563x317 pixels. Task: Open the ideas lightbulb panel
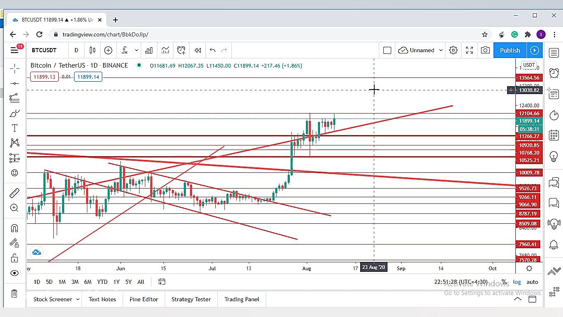click(554, 157)
